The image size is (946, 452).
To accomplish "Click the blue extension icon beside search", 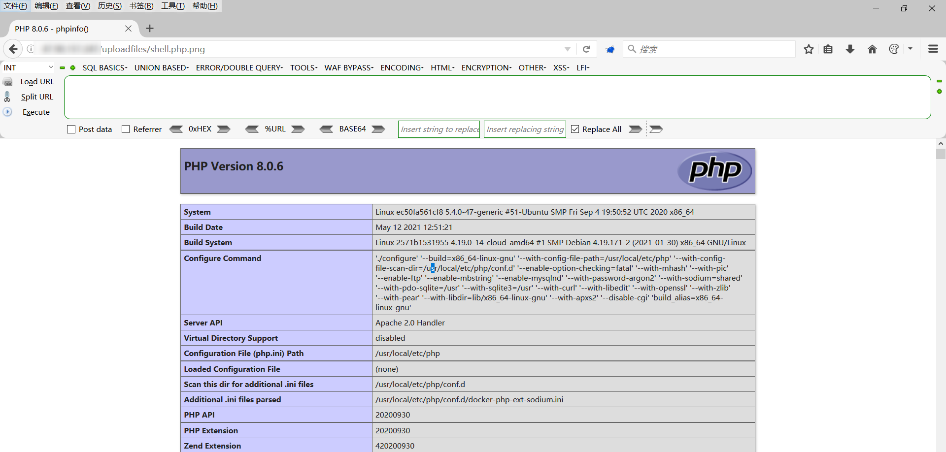I will pyautogui.click(x=610, y=49).
